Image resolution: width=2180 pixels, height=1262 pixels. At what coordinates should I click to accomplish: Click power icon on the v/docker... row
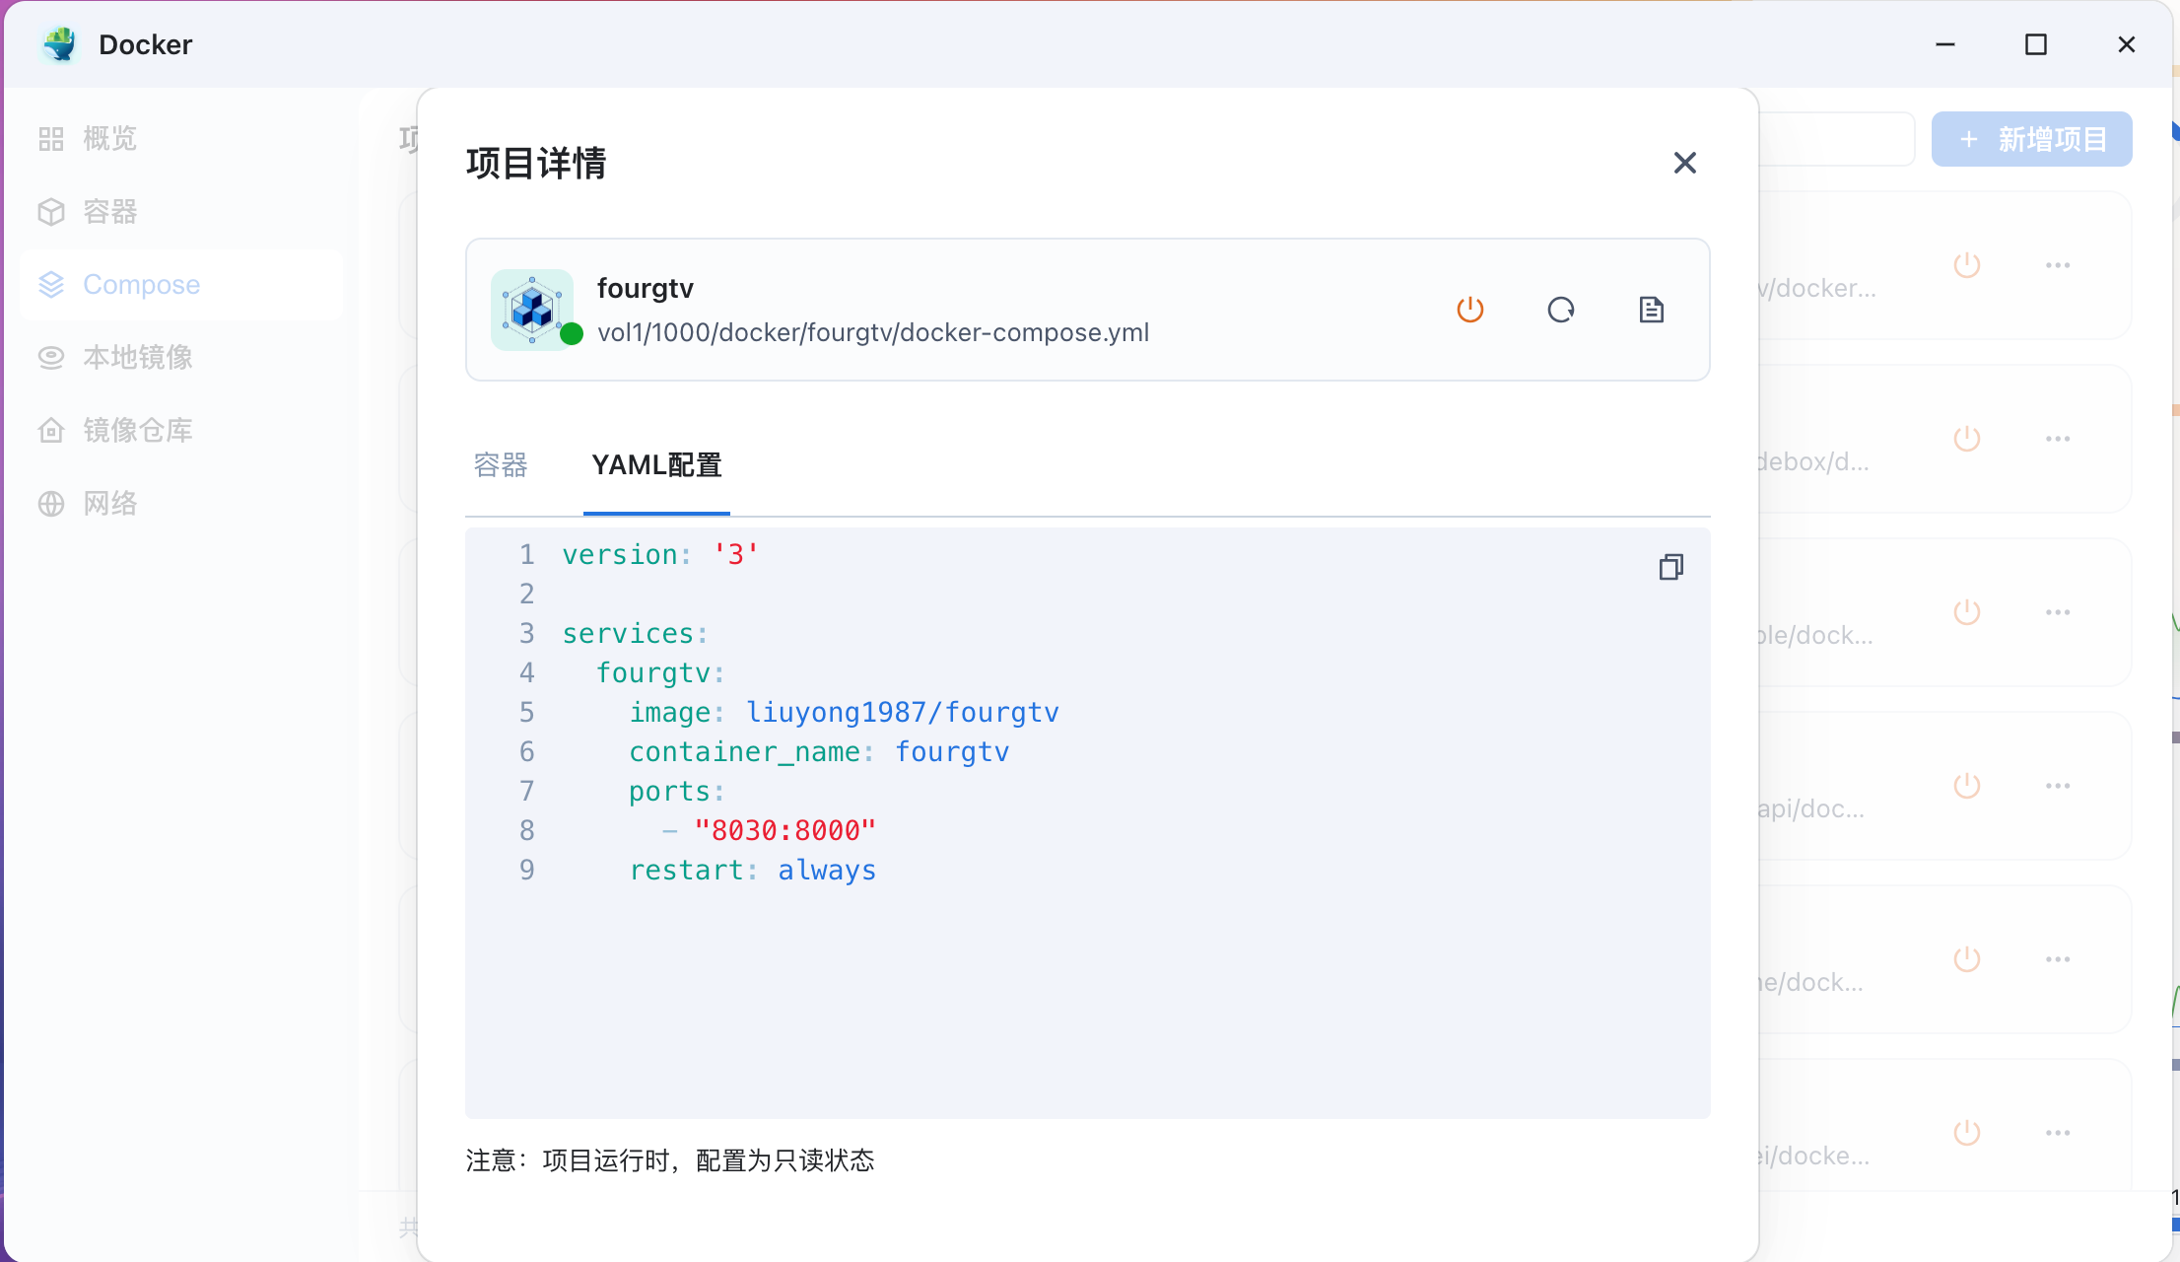click(1967, 265)
